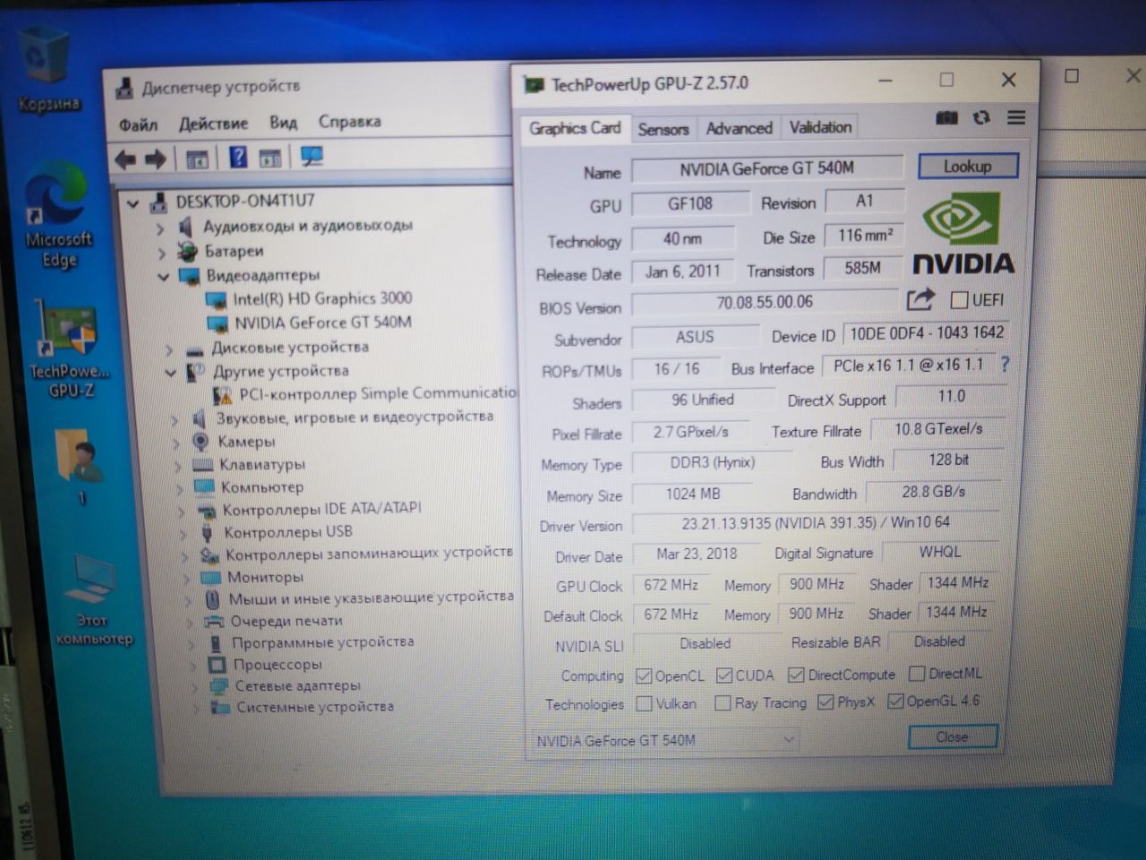Open the user folder named 1

pos(80,466)
